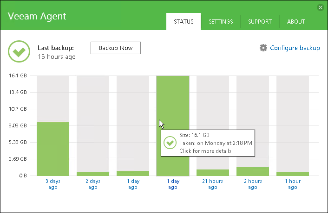Click the 1 hour ago backup bar

coord(293,174)
